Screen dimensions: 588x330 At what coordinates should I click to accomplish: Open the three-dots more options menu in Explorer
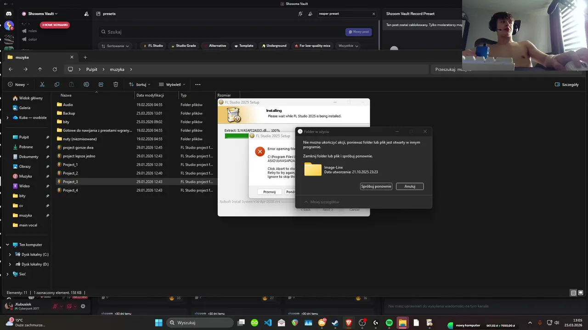(x=198, y=84)
